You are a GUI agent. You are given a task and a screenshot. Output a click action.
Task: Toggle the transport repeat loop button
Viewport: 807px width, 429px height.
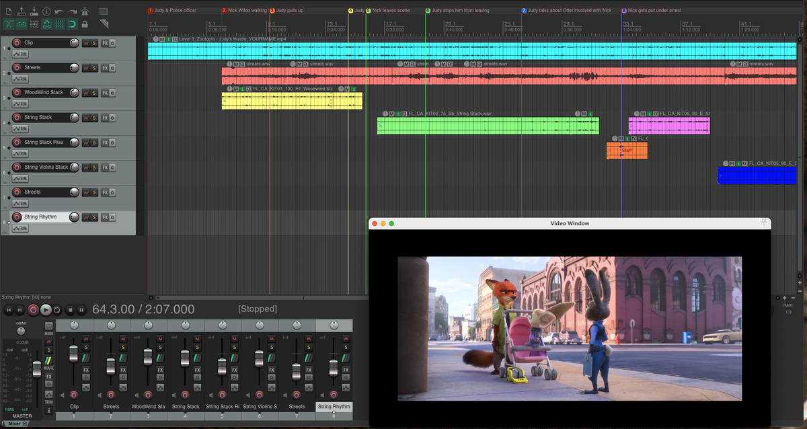coord(57,310)
